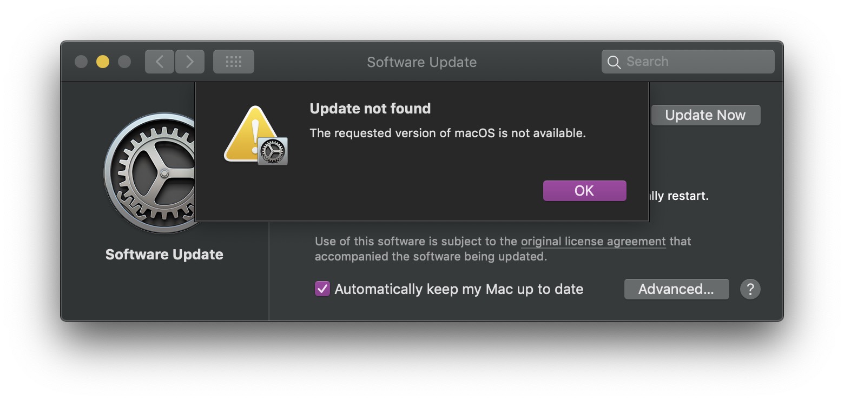Image resolution: width=844 pixels, height=401 pixels.
Task: Open the original license agreement link
Action: click(593, 242)
